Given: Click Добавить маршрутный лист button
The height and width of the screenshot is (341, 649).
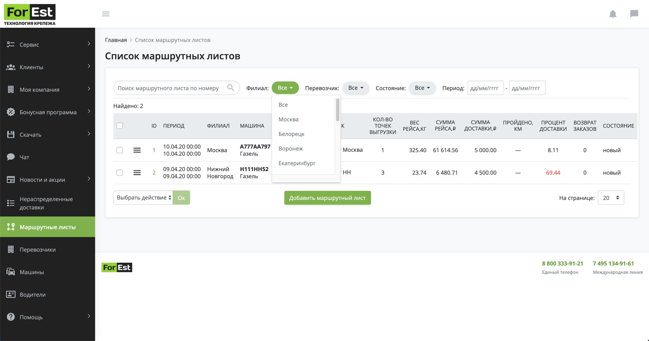Looking at the screenshot, I should point(327,198).
